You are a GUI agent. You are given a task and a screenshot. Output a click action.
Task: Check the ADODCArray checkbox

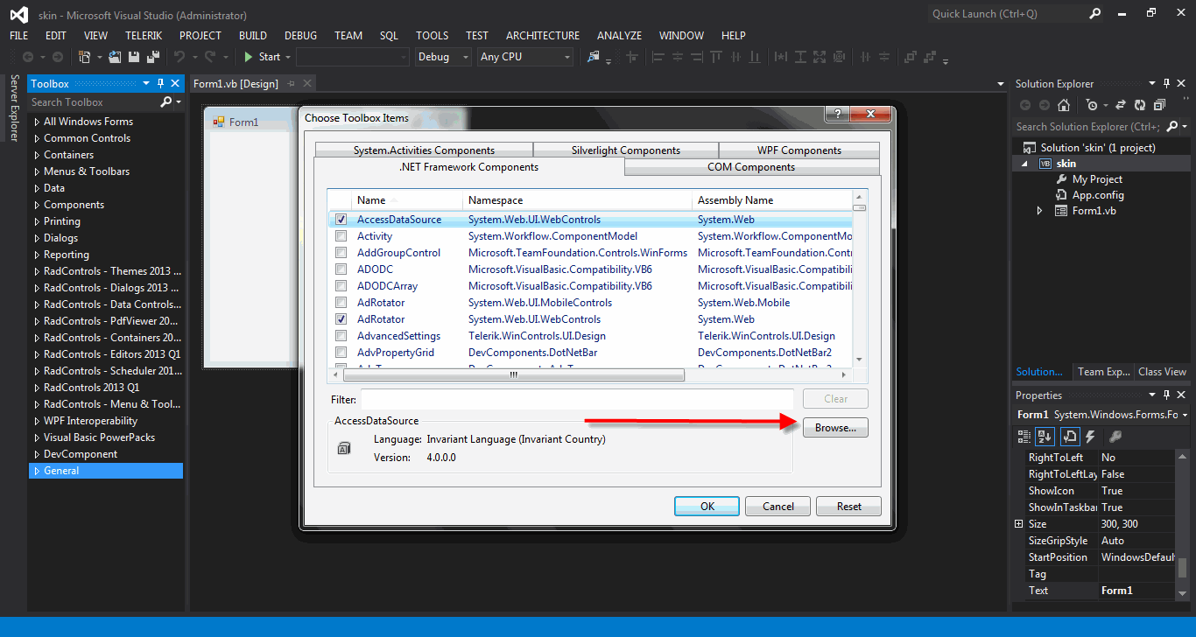tap(341, 286)
